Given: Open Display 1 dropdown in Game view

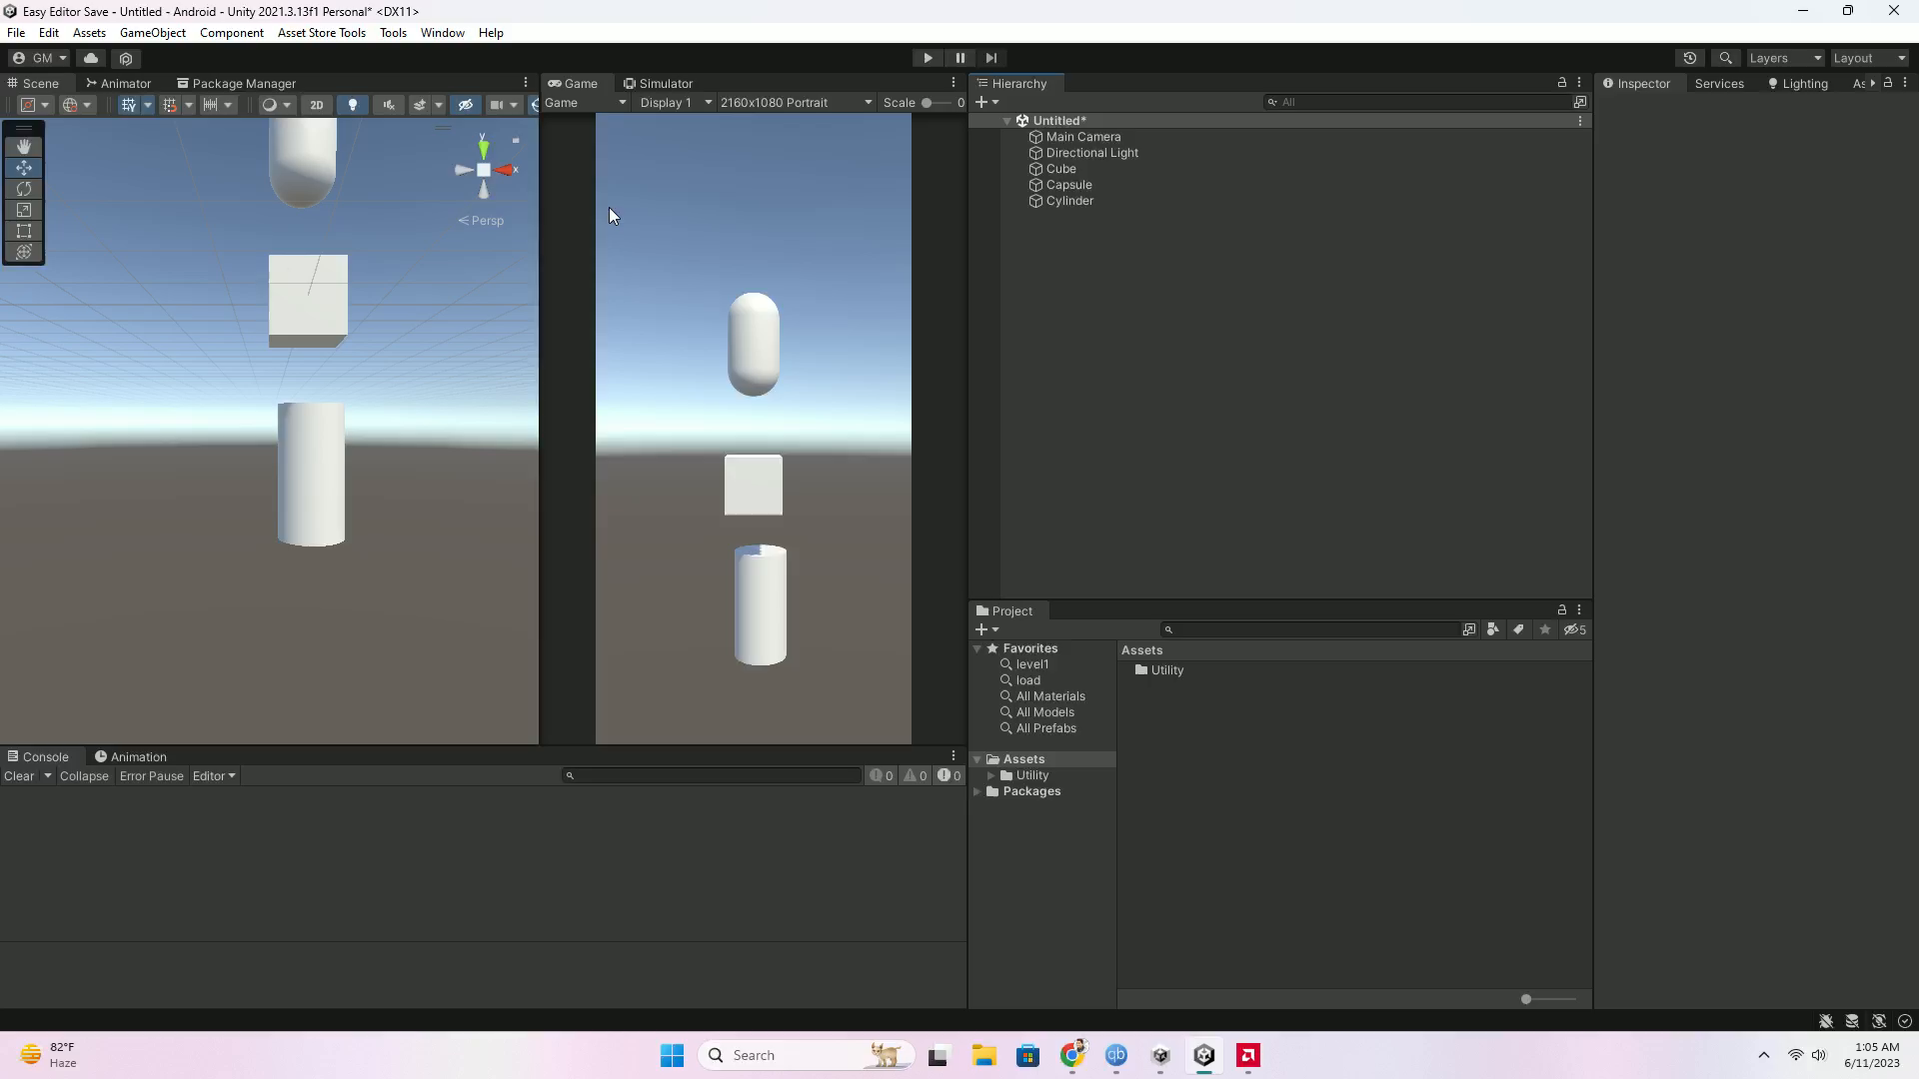Looking at the screenshot, I should point(677,103).
